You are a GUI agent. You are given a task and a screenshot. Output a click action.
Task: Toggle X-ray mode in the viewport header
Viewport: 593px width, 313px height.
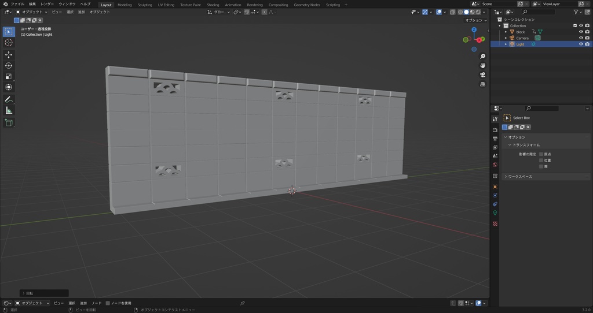(453, 12)
